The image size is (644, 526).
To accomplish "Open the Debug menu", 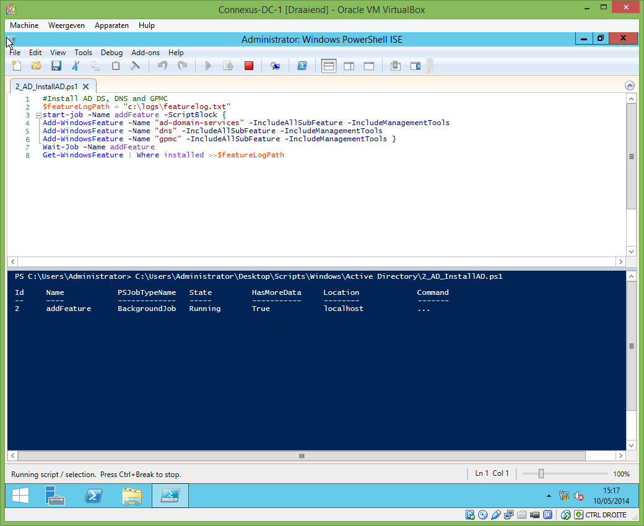I will (111, 53).
